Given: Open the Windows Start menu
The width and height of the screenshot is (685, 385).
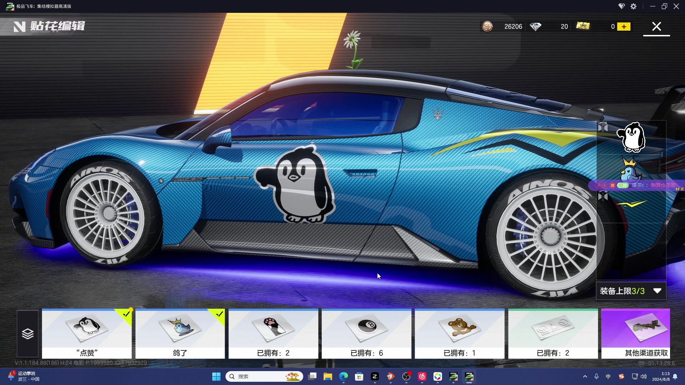Looking at the screenshot, I should point(216,376).
